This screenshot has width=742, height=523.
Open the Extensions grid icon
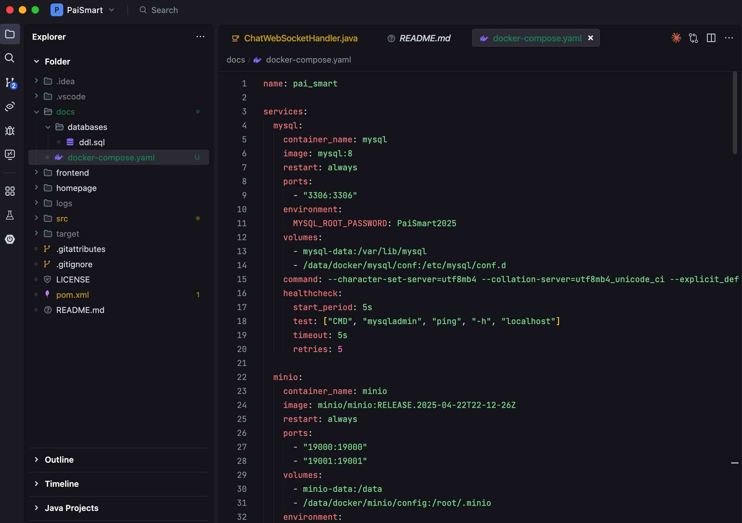[x=10, y=191]
